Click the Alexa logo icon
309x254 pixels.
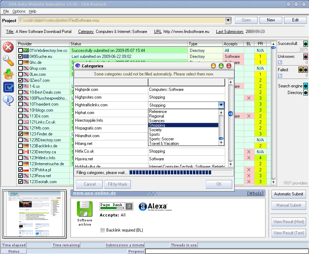(153, 207)
